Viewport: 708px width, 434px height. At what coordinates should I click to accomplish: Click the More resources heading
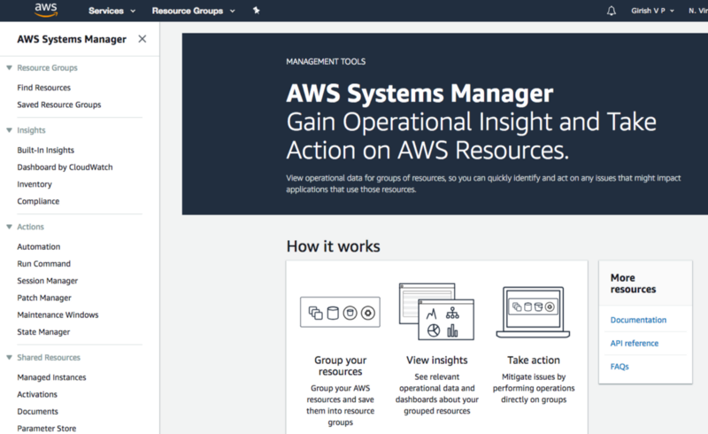pos(633,283)
